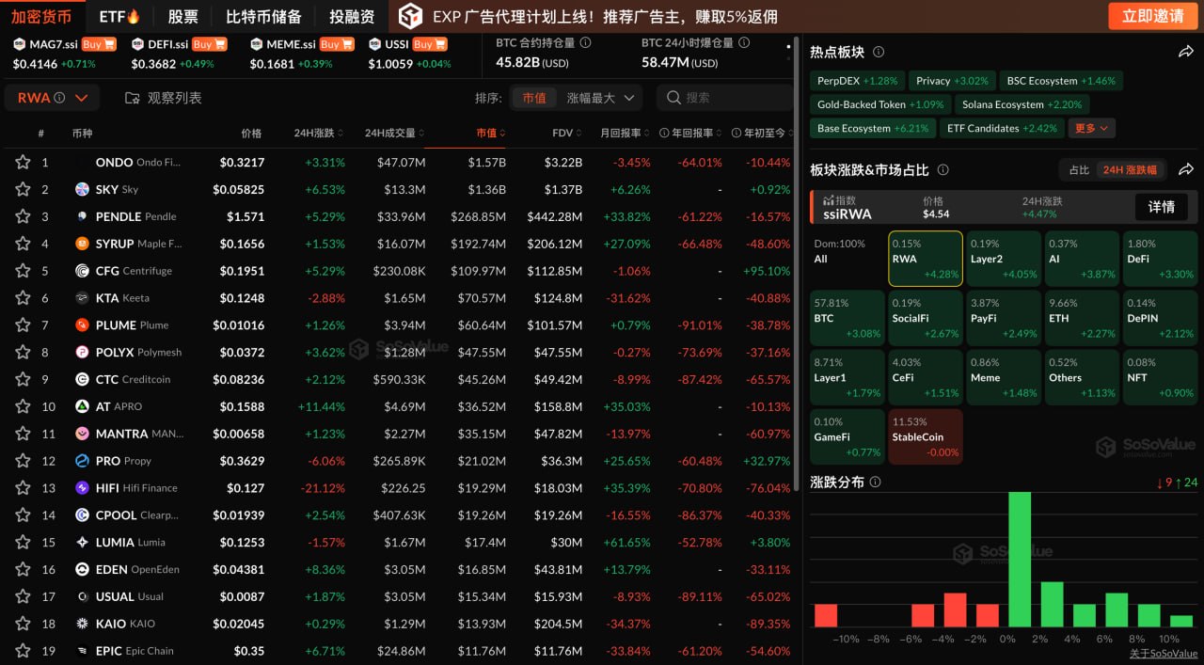Click the tallest green distribution bar
This screenshot has width=1204, height=665.
tap(1020, 559)
